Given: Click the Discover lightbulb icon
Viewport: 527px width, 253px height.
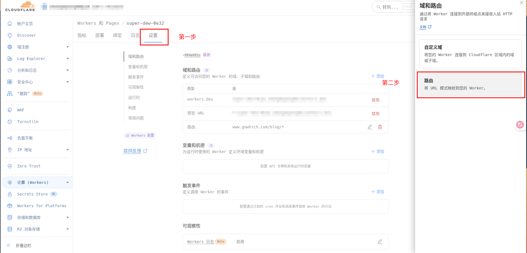Looking at the screenshot, I should [10, 35].
